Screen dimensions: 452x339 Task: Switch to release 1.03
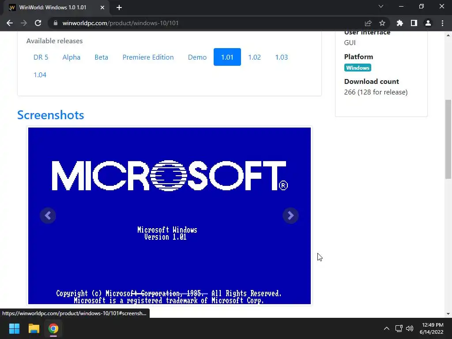click(282, 57)
